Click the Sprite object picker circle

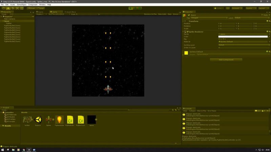[x=269, y=34]
